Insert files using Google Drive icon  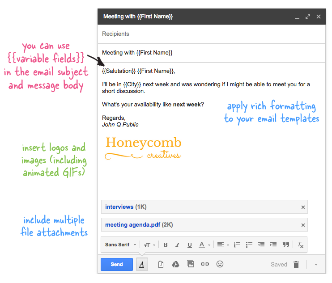176,264
